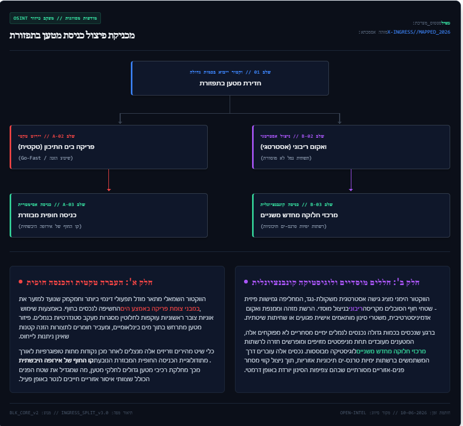
Task: Click the חלק ב' purple section heading
Action: 335,282
